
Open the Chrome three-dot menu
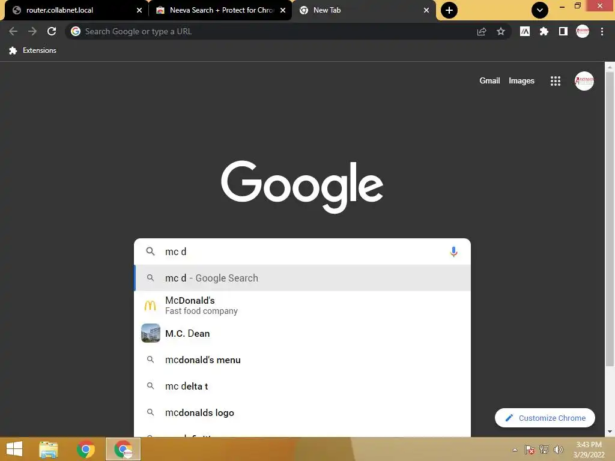602,31
